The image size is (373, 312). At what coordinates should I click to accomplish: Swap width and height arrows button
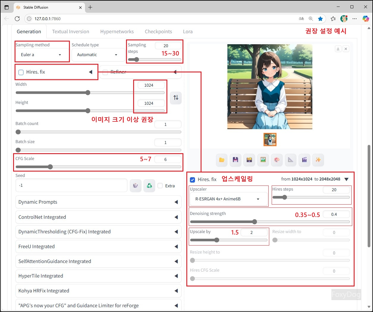[x=176, y=97]
